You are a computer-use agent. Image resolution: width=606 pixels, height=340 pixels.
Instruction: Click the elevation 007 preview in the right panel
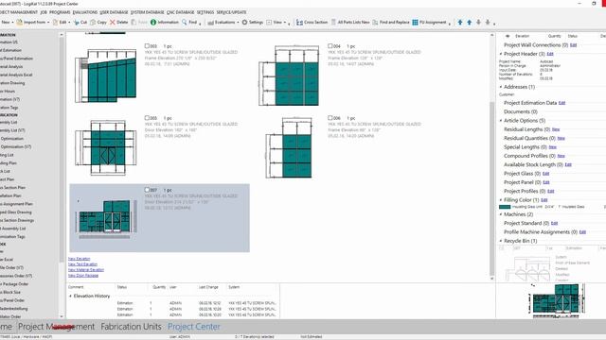coord(558,300)
